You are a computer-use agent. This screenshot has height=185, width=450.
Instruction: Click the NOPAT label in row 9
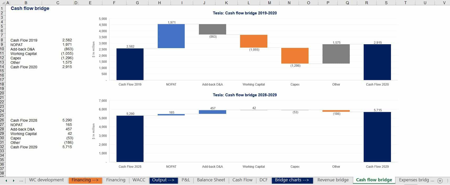(17, 45)
